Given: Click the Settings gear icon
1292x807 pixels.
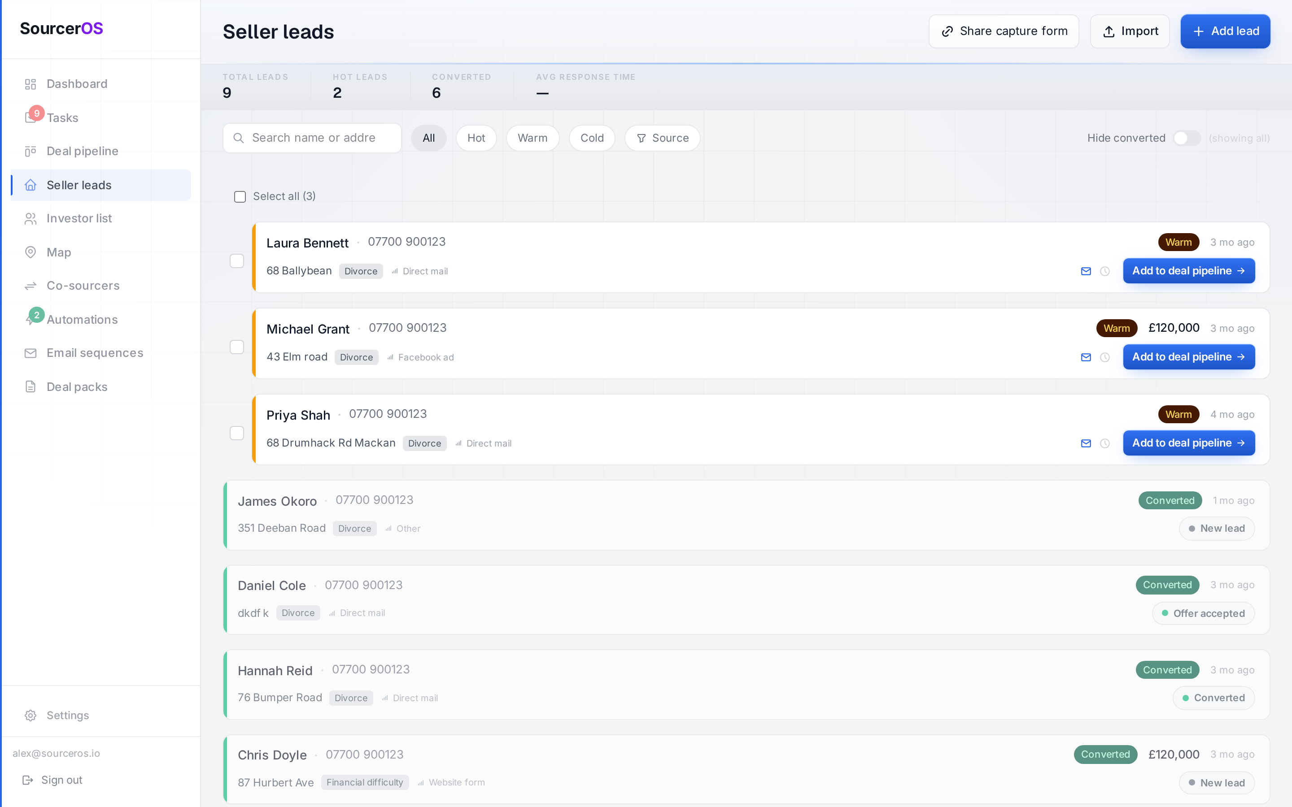Looking at the screenshot, I should coord(31,715).
